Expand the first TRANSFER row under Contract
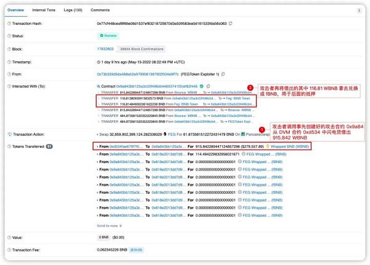Screen dimensions: 370x265 [99, 92]
